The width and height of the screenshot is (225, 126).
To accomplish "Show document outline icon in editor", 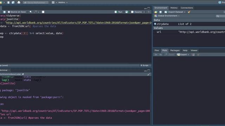I will click(x=148, y=12).
